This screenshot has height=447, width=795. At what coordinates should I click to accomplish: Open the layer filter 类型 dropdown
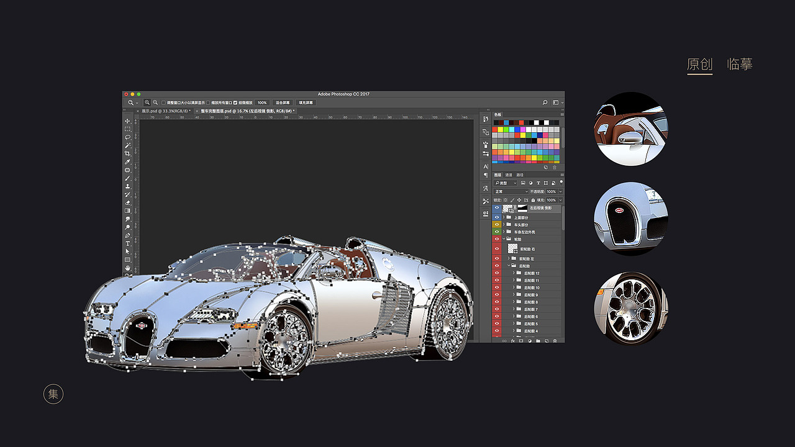506,183
